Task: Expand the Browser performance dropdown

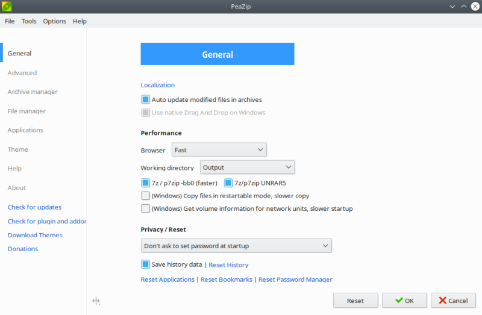Action: pyautogui.click(x=219, y=149)
